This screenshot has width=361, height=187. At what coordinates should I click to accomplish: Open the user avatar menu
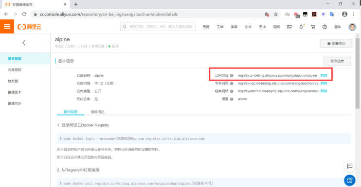pos(352,27)
